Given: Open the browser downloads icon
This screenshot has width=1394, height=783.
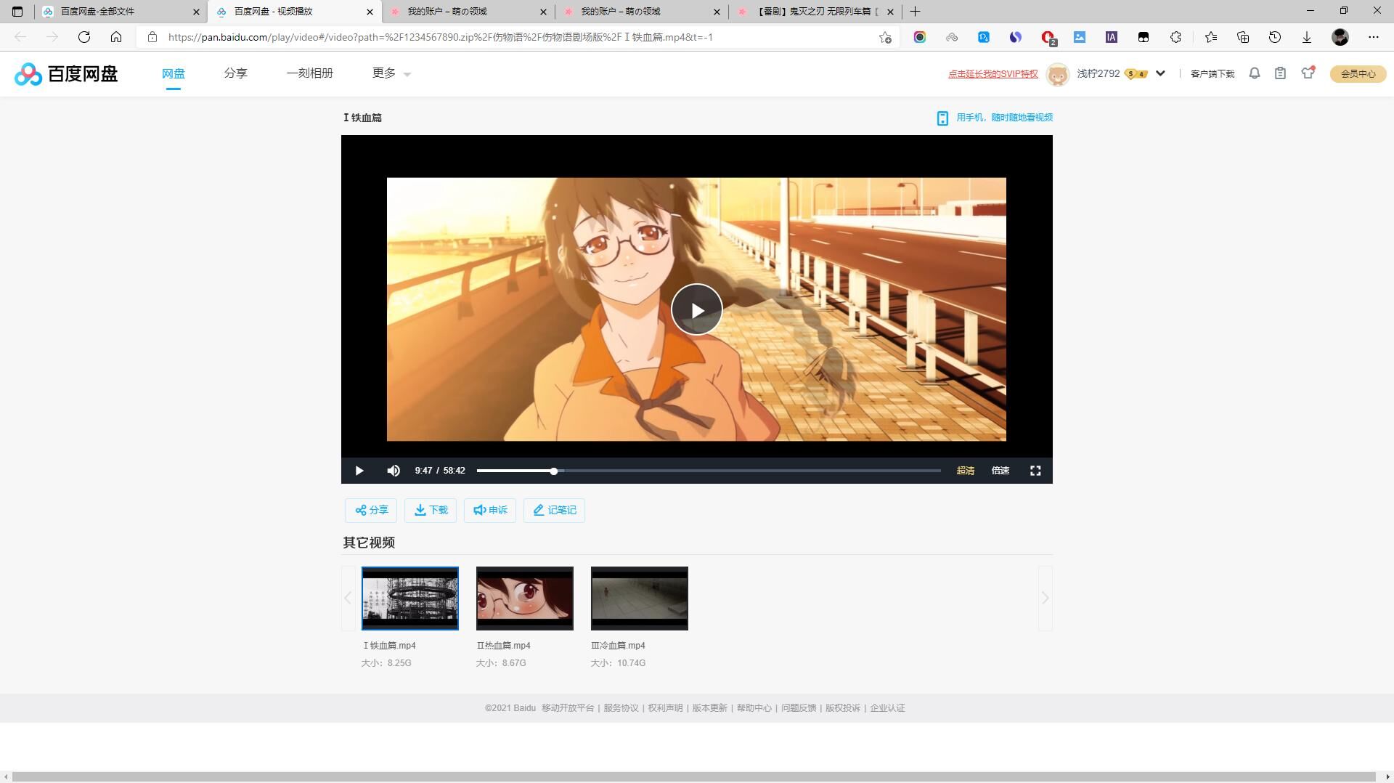Looking at the screenshot, I should click(1306, 37).
